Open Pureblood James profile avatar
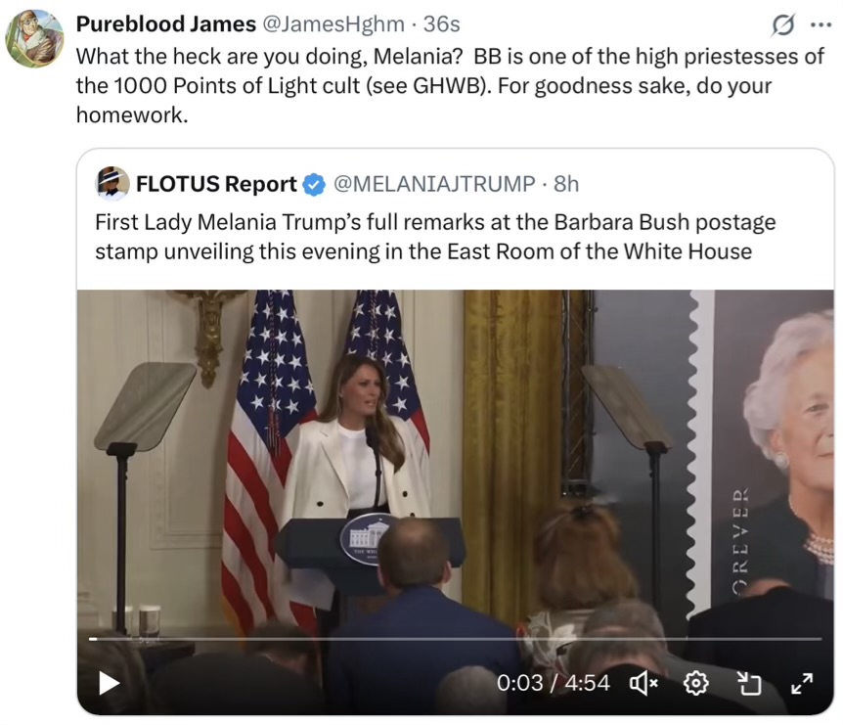Screen dimensions: 843x725 pyautogui.click(x=34, y=39)
